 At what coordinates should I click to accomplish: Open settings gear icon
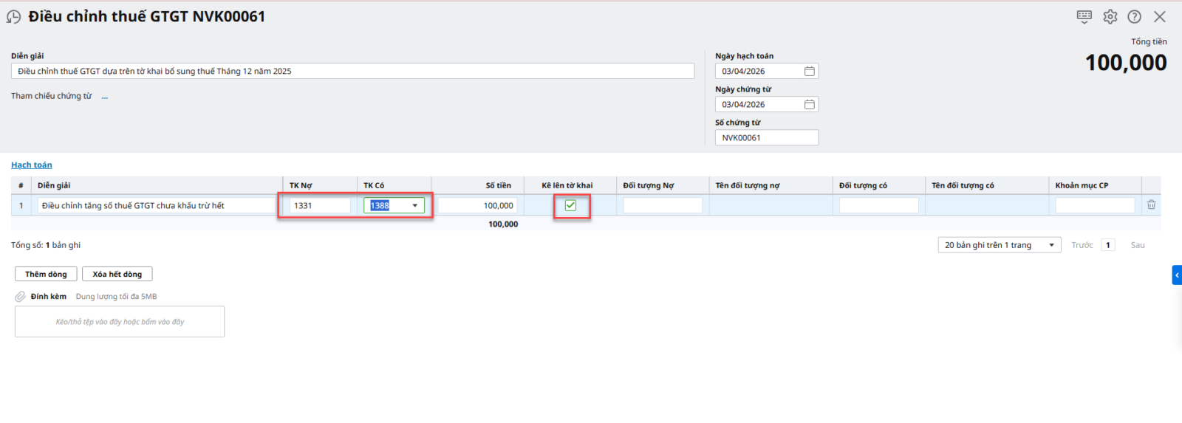1110,16
